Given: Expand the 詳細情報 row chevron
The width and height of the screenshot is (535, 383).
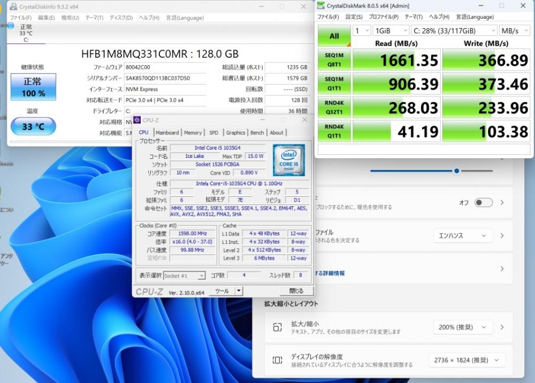Looking at the screenshot, I should click(x=502, y=269).
